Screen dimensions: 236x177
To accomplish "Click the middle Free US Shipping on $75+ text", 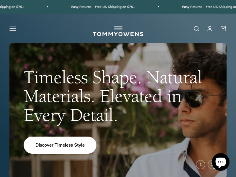I will pyautogui.click(x=115, y=7).
